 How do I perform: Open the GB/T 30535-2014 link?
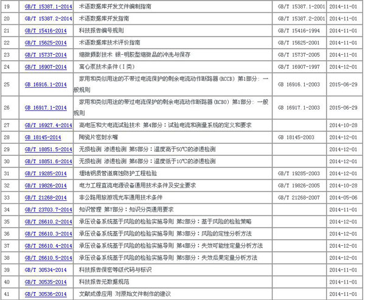46,282
